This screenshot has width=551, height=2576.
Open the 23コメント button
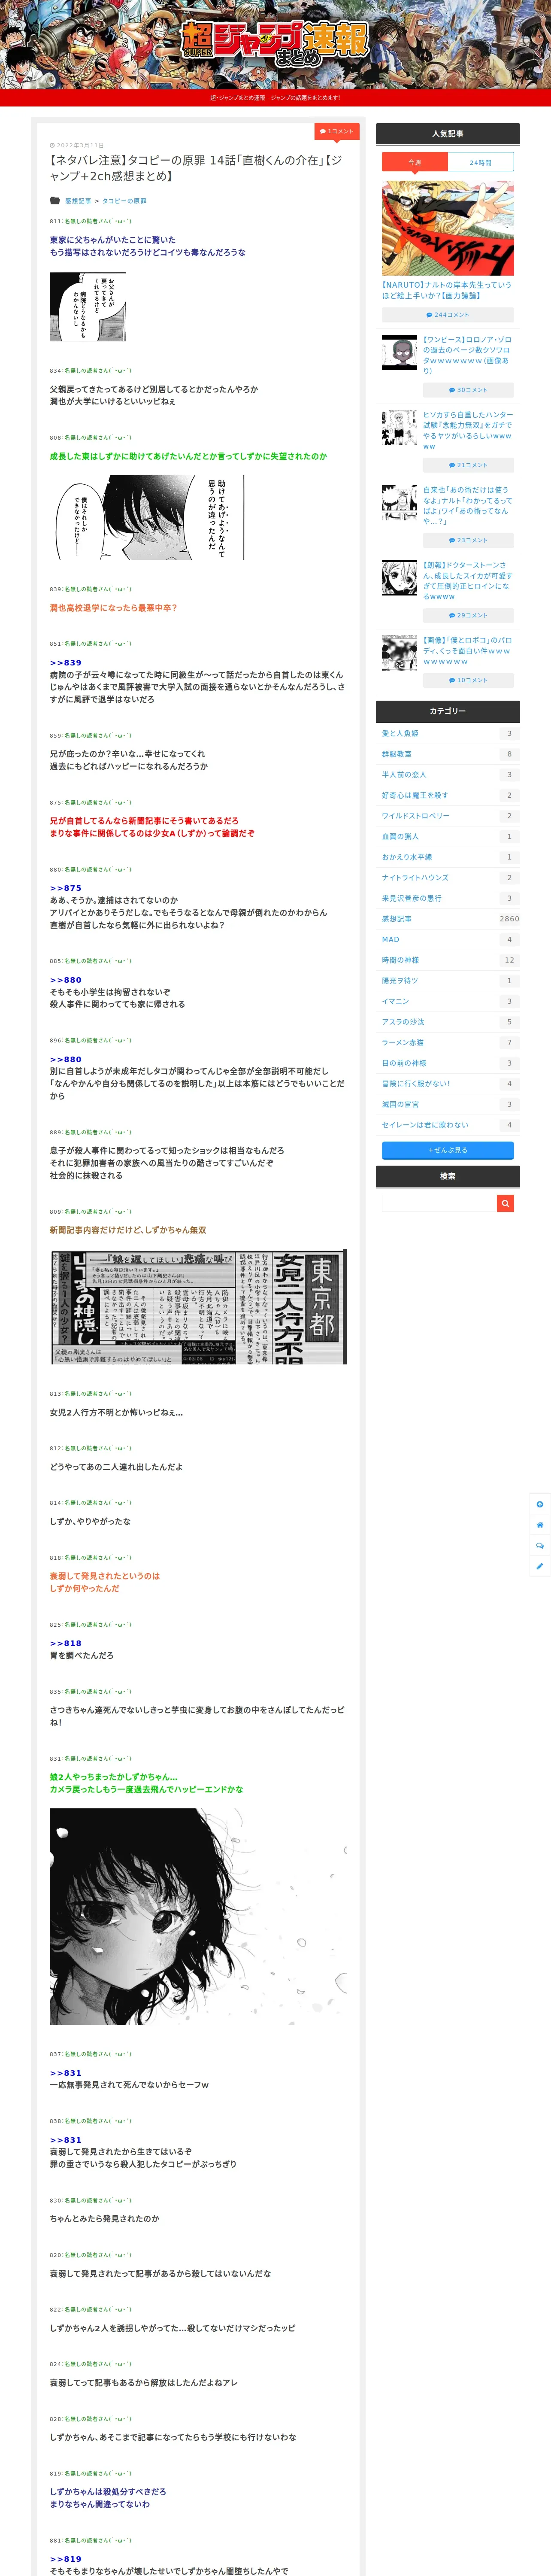pyautogui.click(x=468, y=540)
